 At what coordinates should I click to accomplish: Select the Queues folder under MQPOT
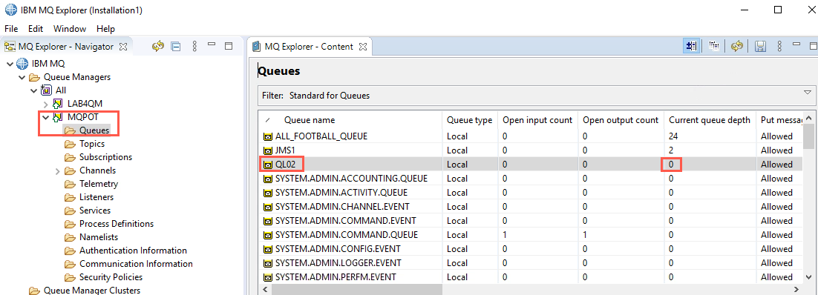tap(94, 130)
